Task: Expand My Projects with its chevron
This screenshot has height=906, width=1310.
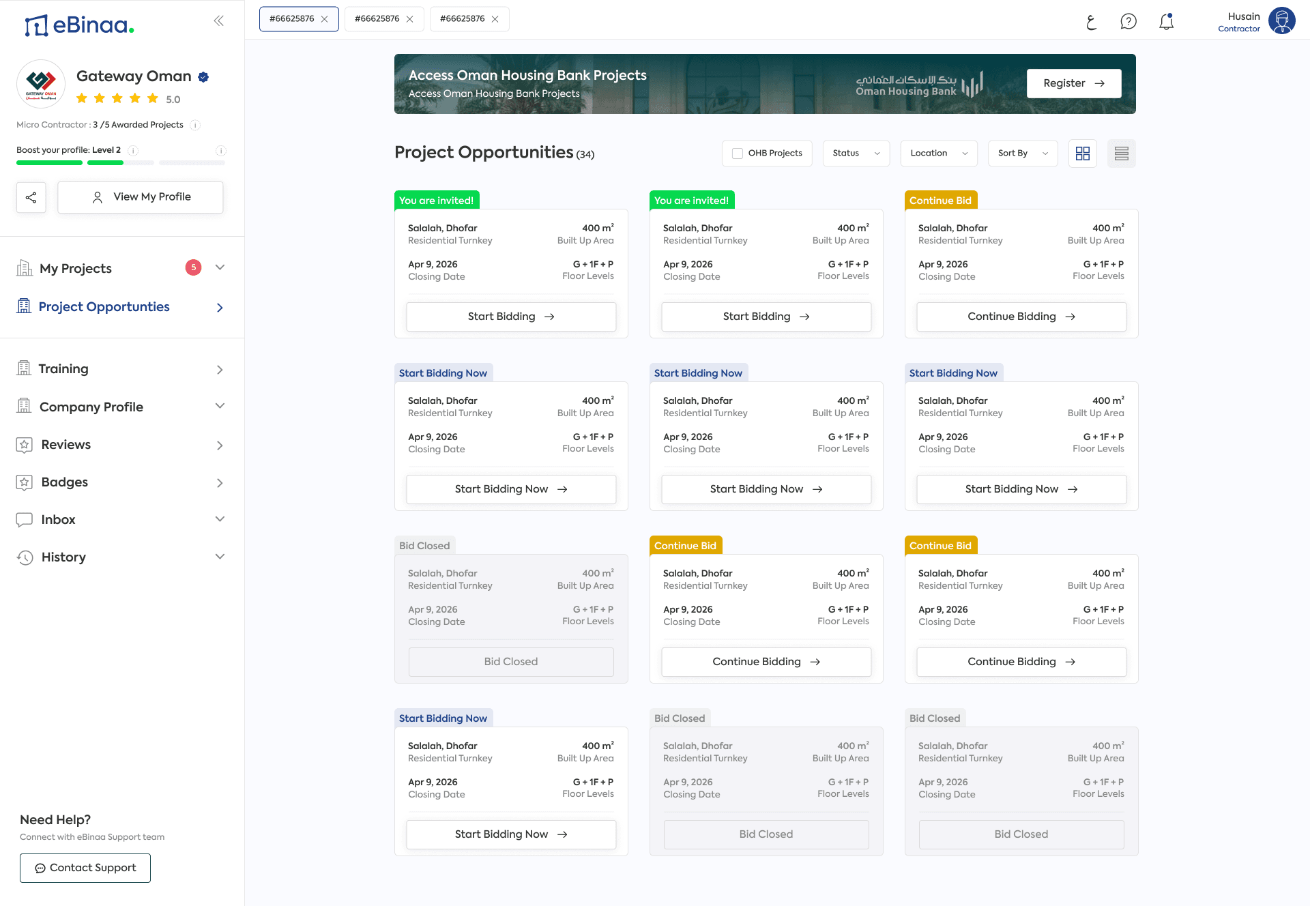Action: pos(220,267)
